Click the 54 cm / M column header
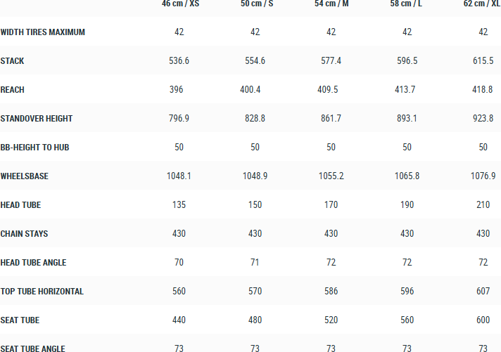This screenshot has height=352, width=501. tap(332, 4)
